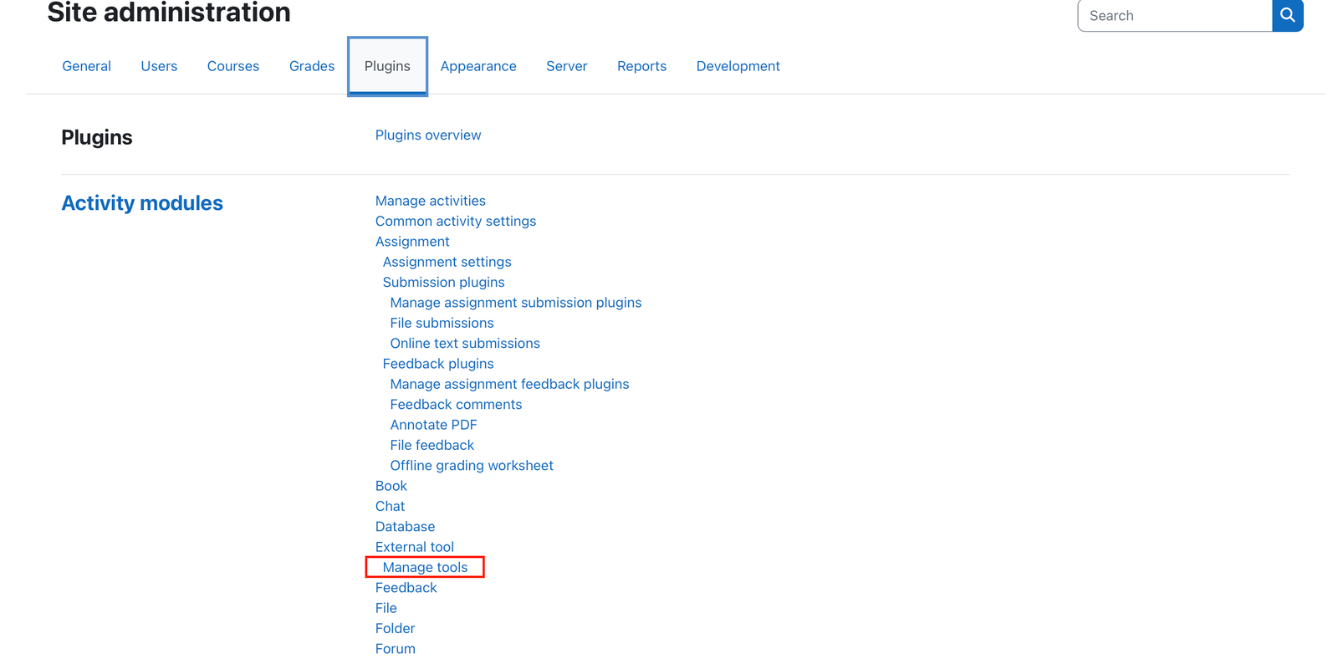Go to the Grades tab
1338x659 pixels.
click(312, 66)
